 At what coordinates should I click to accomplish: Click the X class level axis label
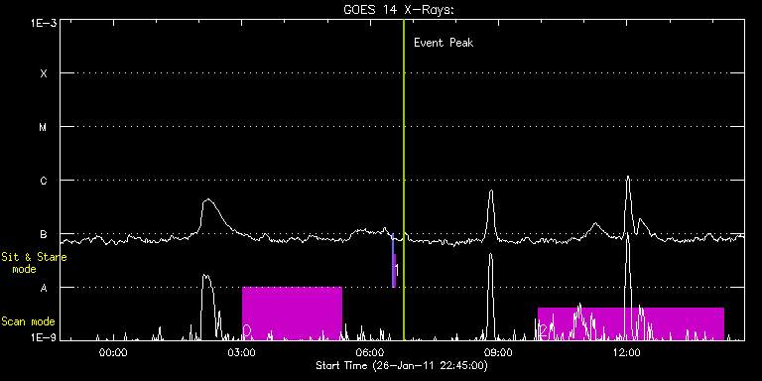coord(44,73)
